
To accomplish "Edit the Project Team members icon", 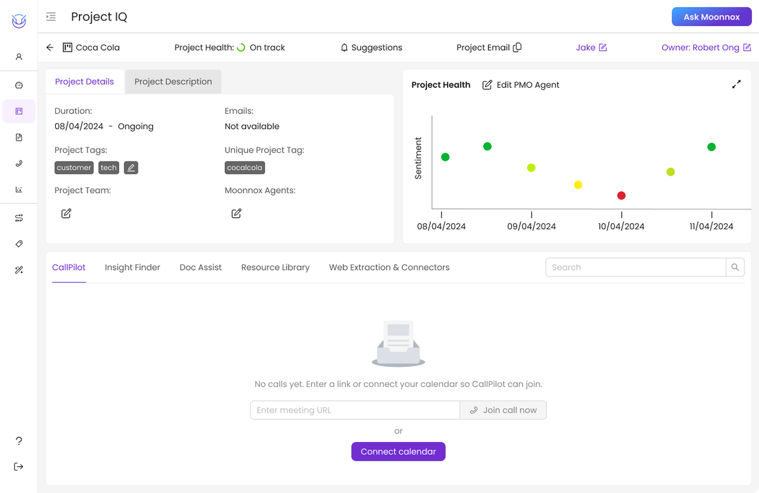I will [x=66, y=213].
